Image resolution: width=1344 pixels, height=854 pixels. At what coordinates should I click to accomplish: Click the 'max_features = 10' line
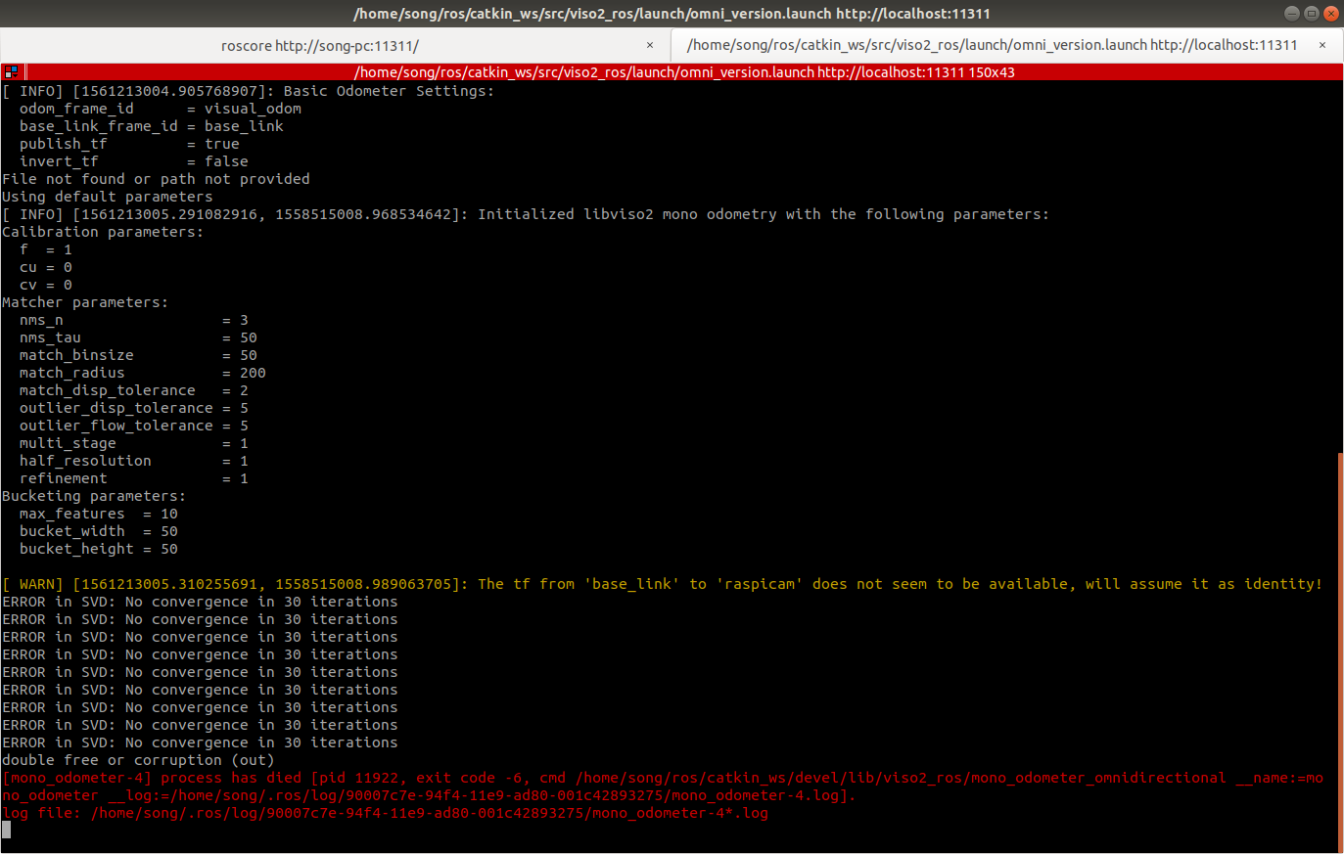click(99, 514)
